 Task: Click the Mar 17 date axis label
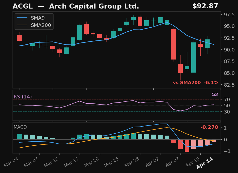71,162
